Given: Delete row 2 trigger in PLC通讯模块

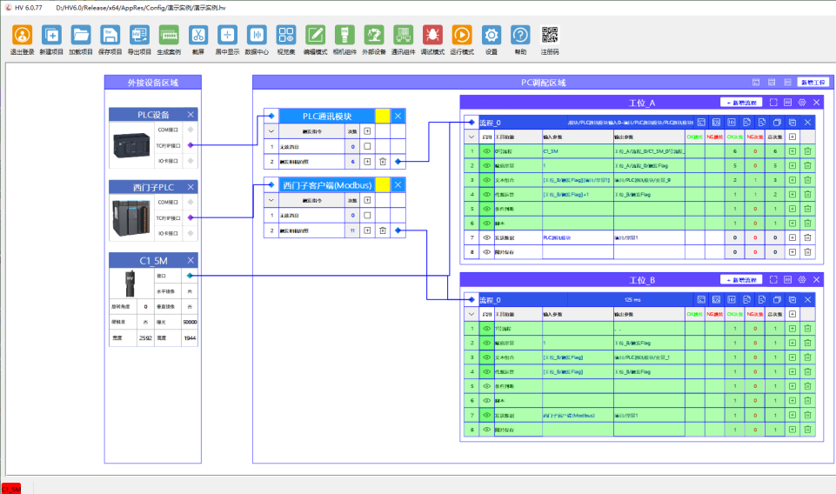Looking at the screenshot, I should [x=382, y=161].
